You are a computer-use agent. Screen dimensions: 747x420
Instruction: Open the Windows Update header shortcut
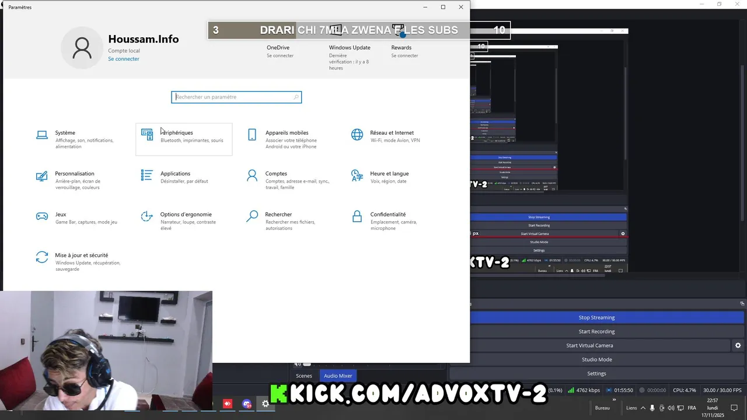point(350,48)
